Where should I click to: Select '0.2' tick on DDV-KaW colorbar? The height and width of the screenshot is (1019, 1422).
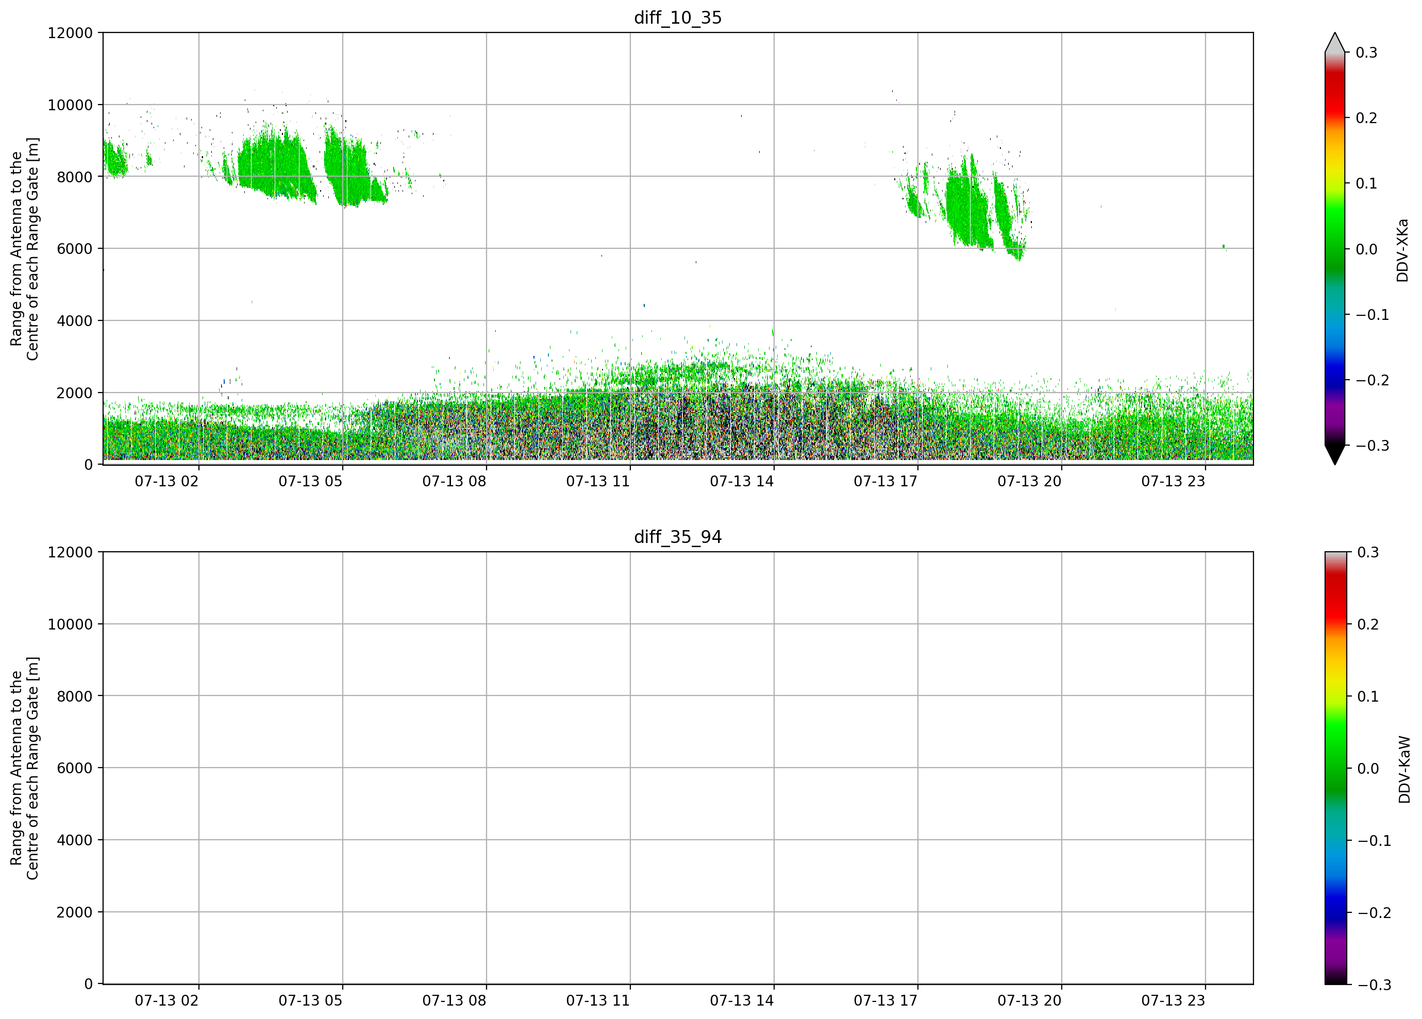pyautogui.click(x=1367, y=625)
